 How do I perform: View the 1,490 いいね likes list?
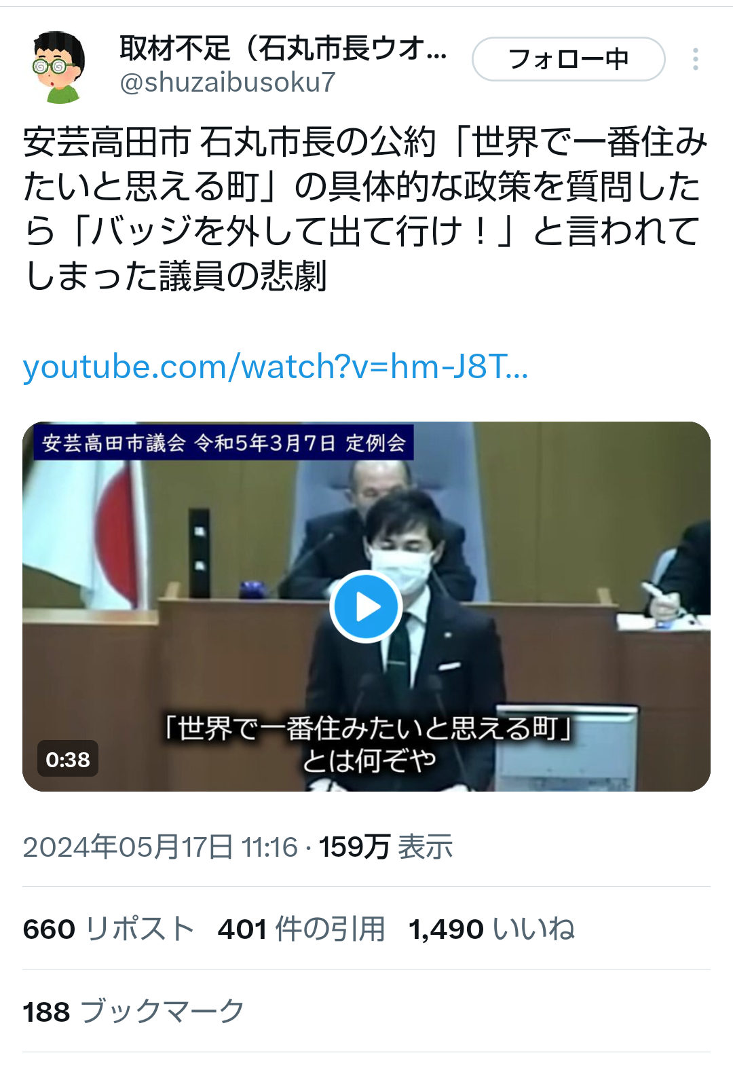[491, 928]
